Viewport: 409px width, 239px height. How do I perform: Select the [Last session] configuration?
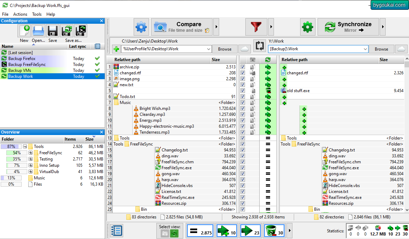(52, 53)
